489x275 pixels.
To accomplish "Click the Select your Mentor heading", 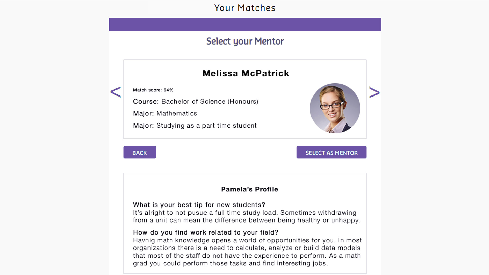I will [245, 41].
